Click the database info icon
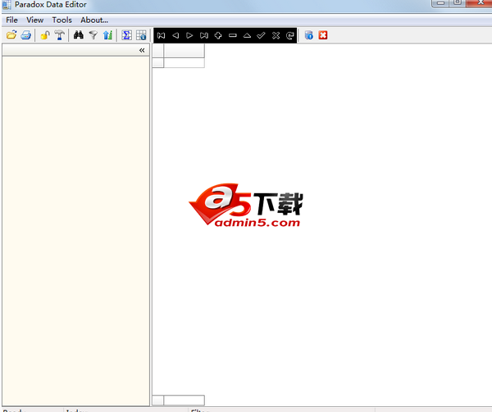Image resolution: width=492 pixels, height=412 pixels. (x=309, y=35)
